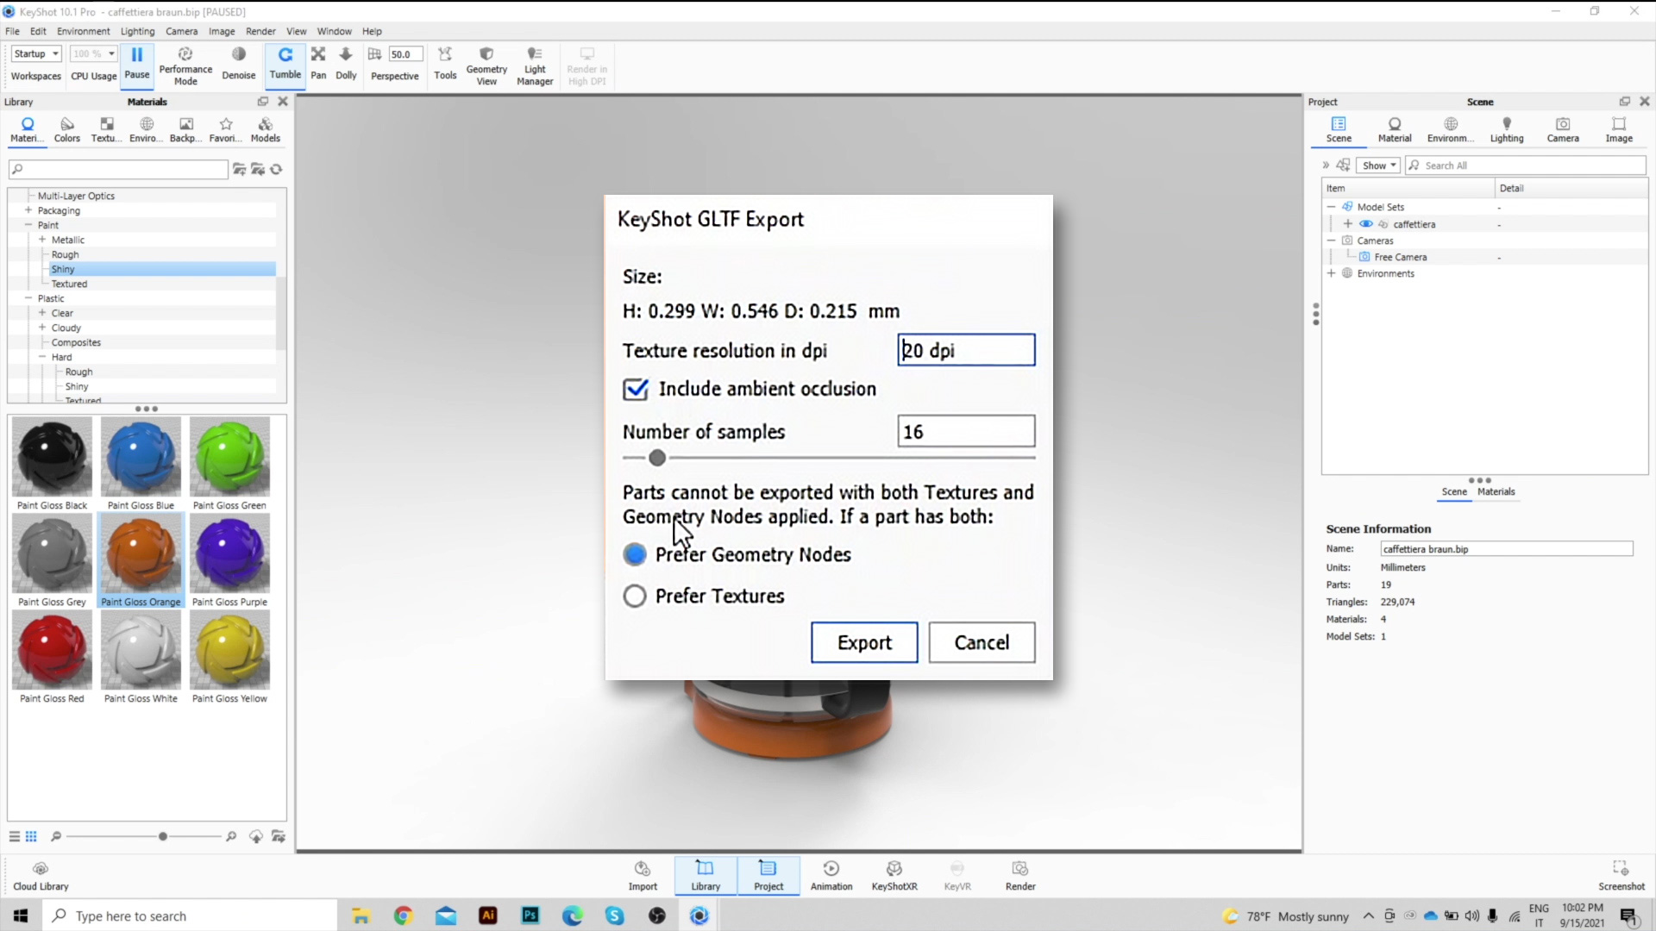This screenshot has height=931, width=1656.
Task: Open the CPU Usage percentage dropdown
Action: [93, 53]
